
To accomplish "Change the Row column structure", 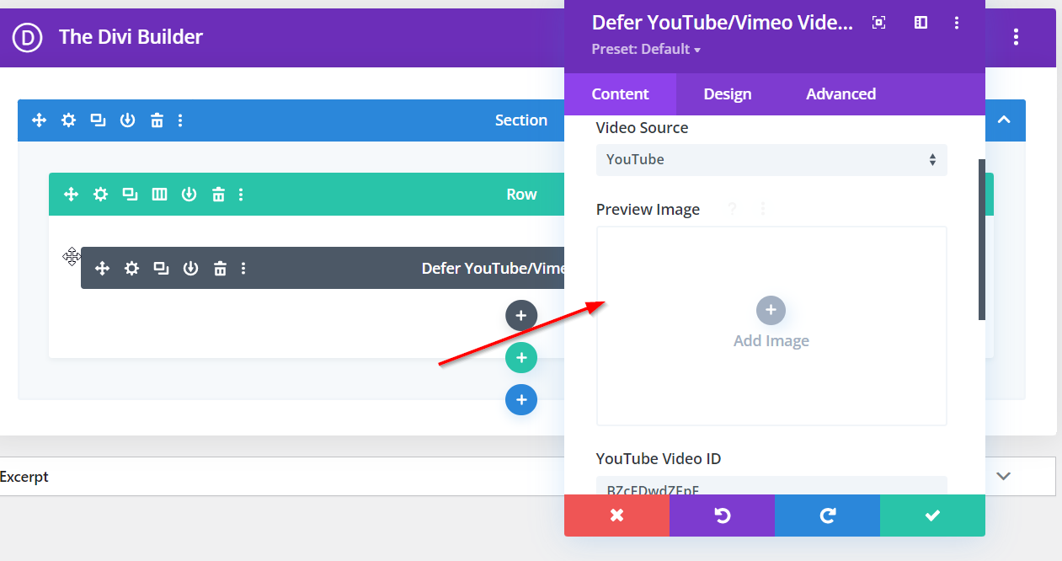I will pyautogui.click(x=159, y=194).
